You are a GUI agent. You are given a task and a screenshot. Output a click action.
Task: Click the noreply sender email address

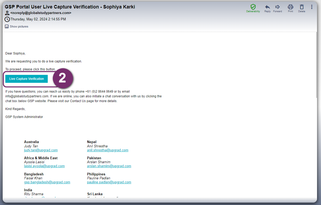pyautogui.click(x=41, y=13)
